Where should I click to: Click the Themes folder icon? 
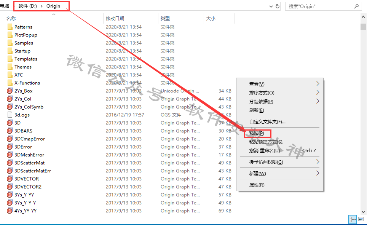pos(10,67)
